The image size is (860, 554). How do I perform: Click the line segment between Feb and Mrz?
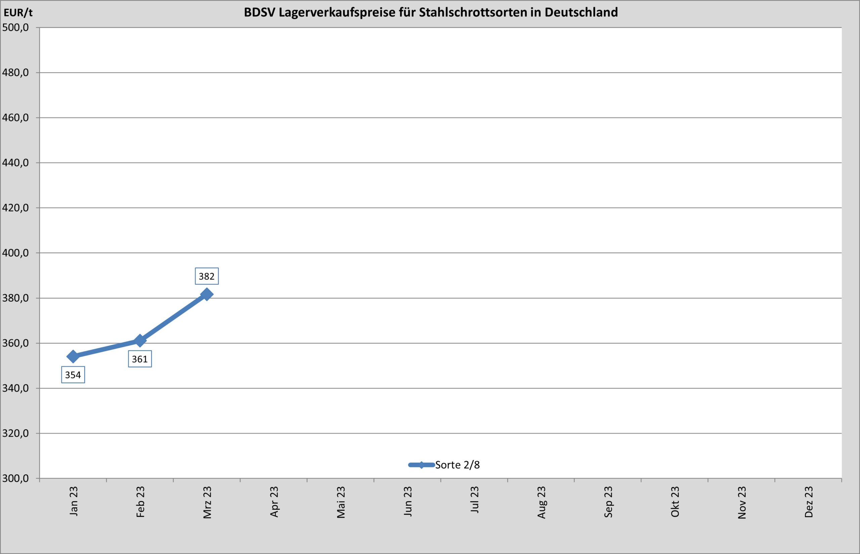tap(173, 317)
